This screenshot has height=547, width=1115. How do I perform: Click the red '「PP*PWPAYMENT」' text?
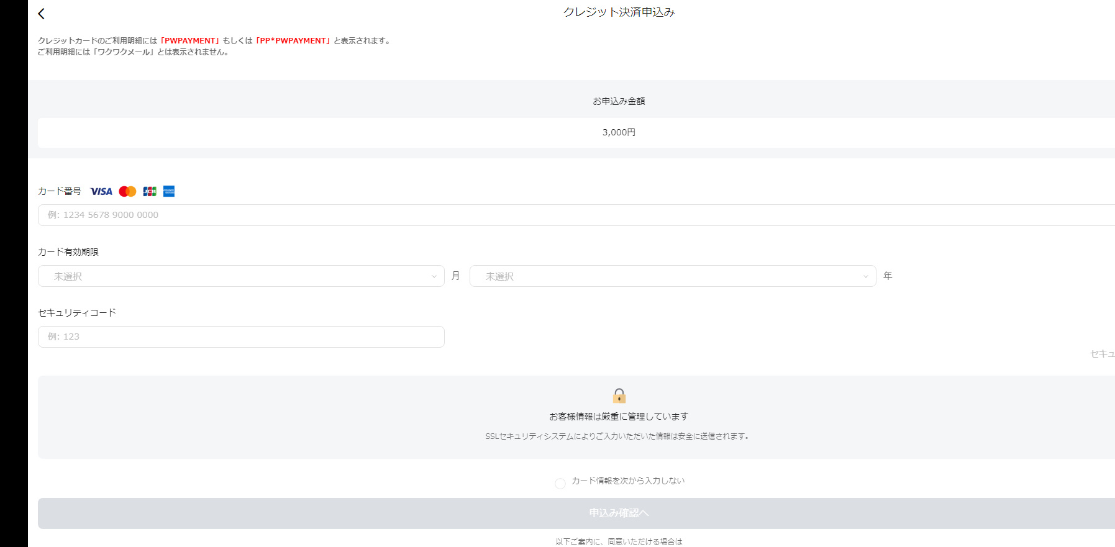click(293, 41)
